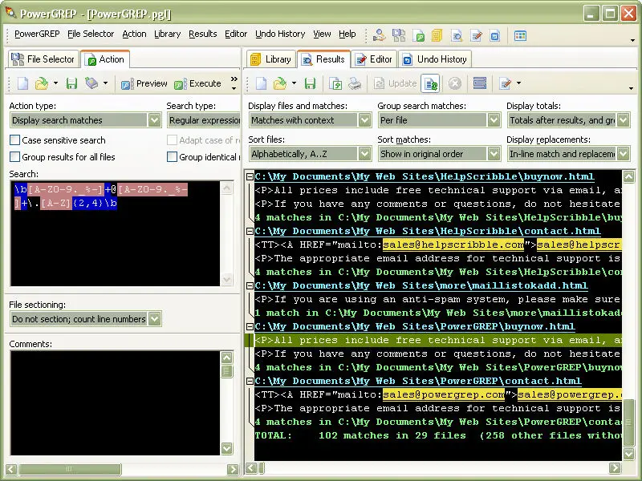
Task: Click the export results icon
Action: coord(335,83)
